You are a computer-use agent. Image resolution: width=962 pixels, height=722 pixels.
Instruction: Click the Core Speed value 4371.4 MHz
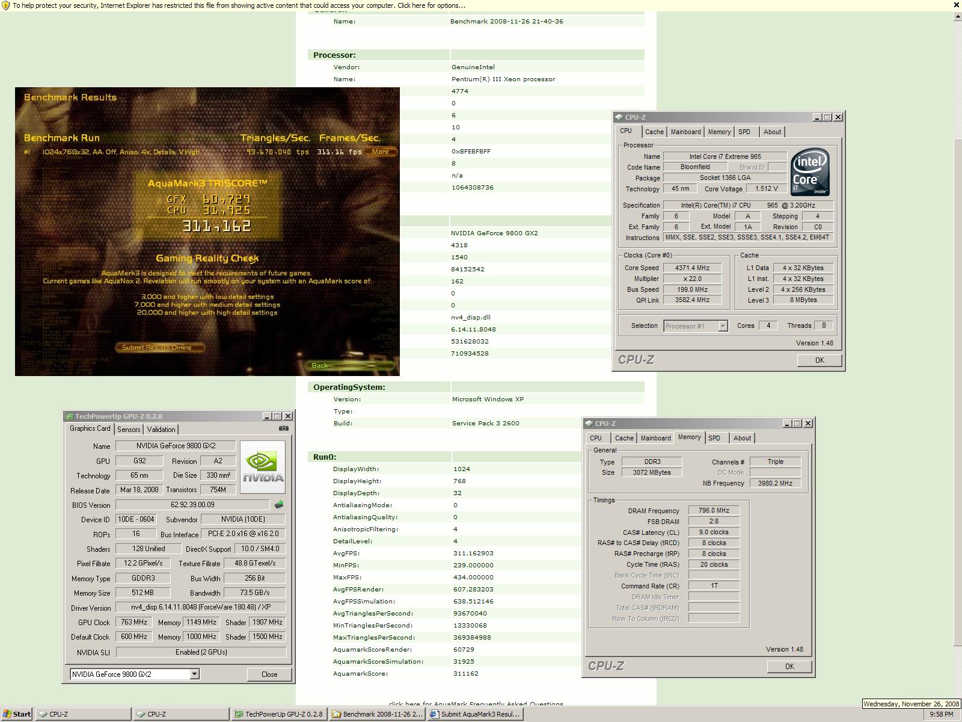pos(692,268)
